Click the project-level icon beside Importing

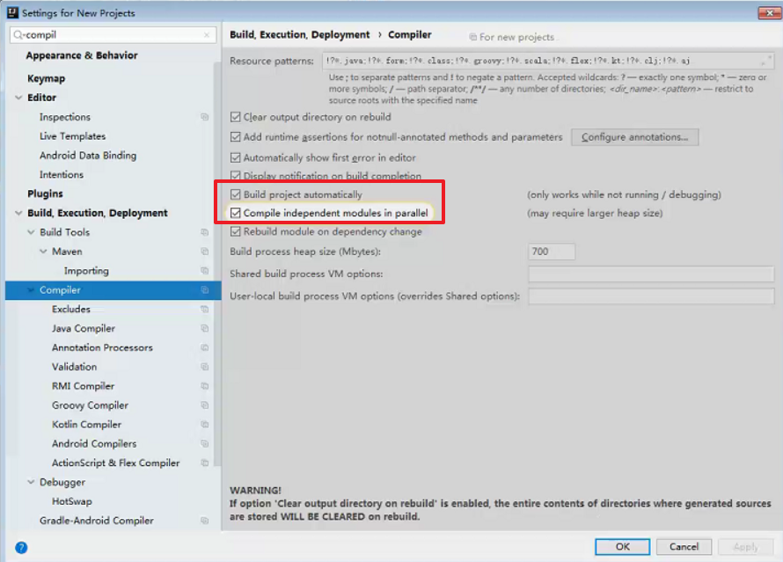[x=204, y=271]
